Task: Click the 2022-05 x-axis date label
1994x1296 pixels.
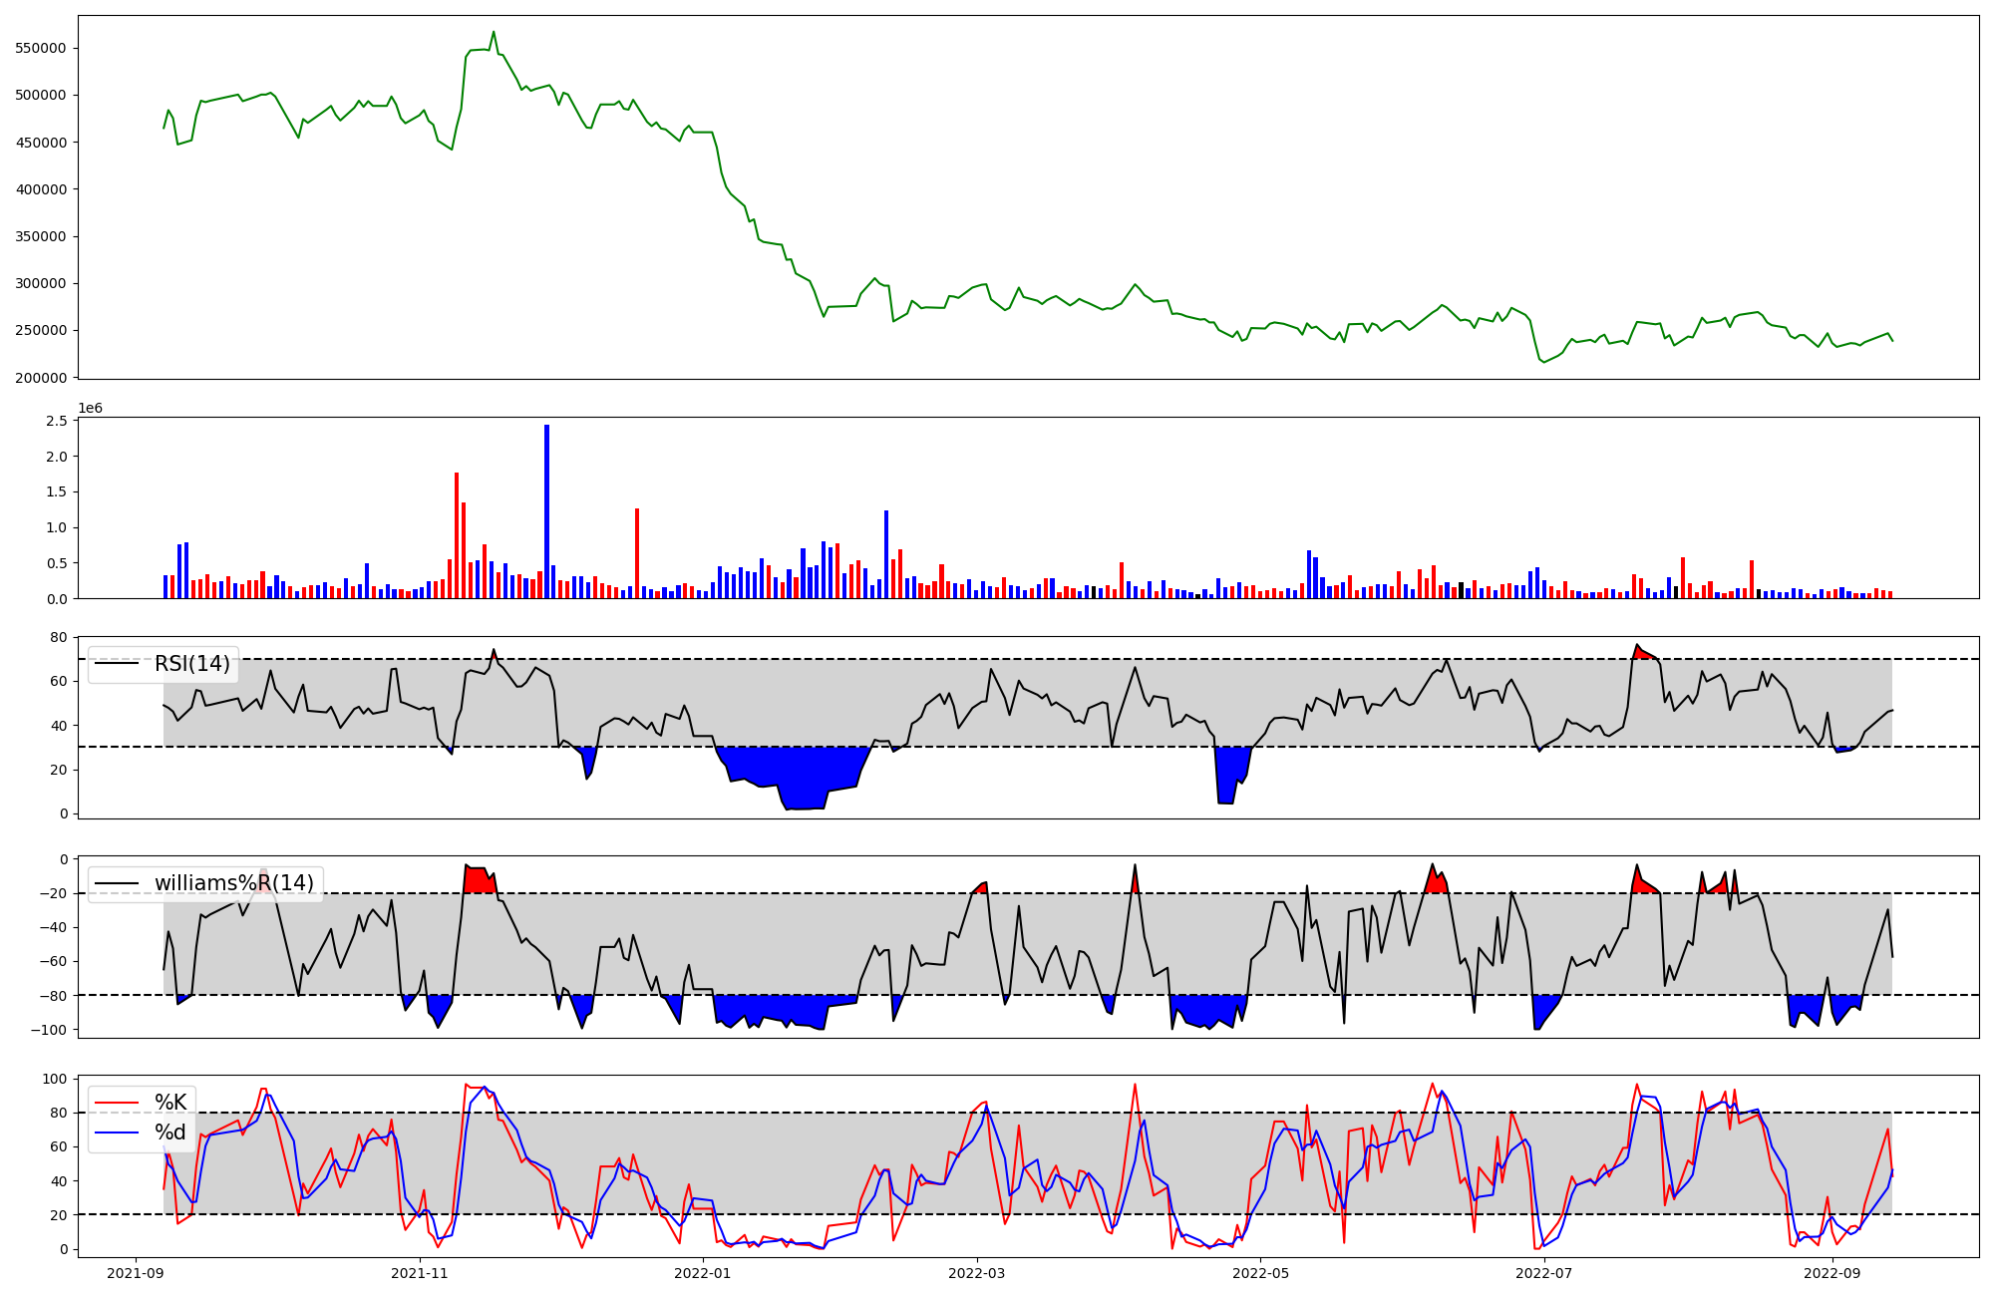Action: (x=1261, y=1273)
